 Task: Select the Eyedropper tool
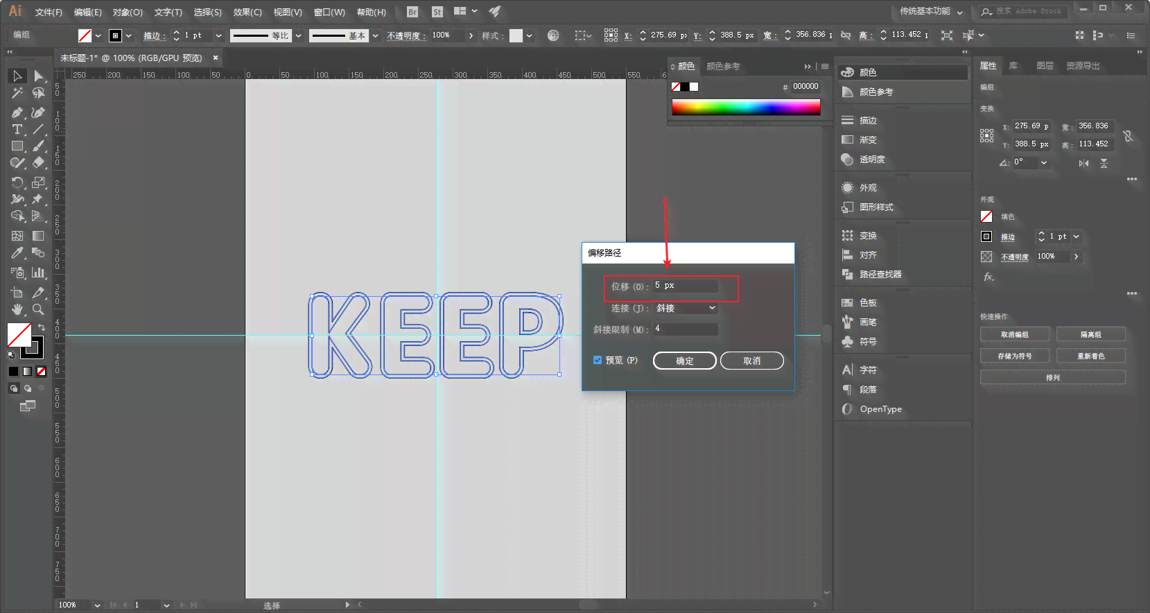[17, 253]
